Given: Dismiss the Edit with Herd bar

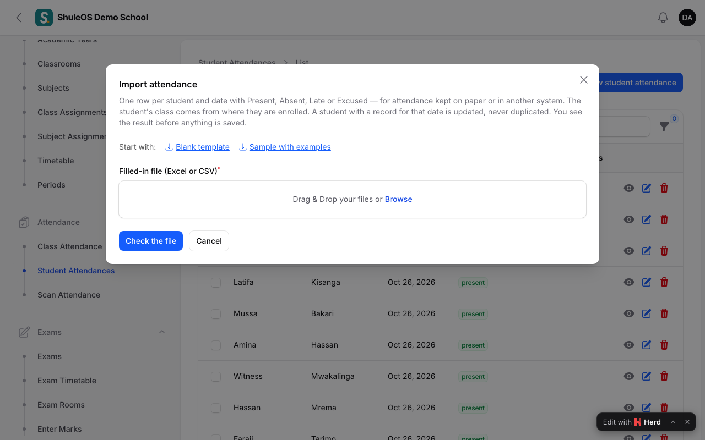Looking at the screenshot, I should [x=687, y=422].
